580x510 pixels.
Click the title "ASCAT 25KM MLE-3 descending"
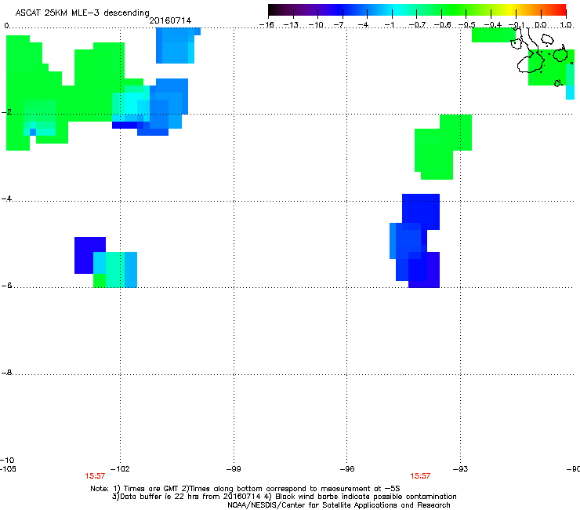click(x=82, y=13)
